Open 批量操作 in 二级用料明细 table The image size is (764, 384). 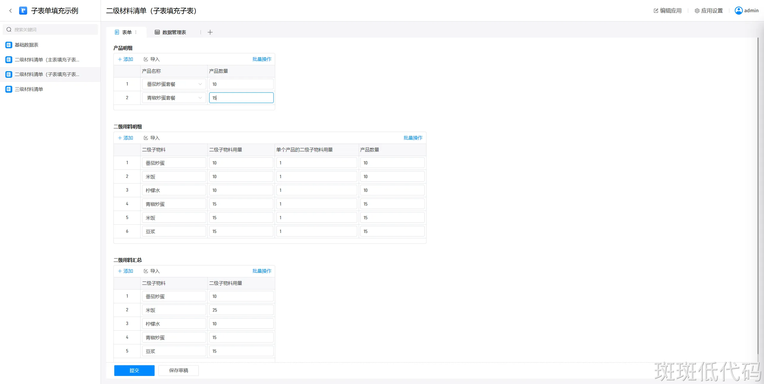pyautogui.click(x=413, y=138)
